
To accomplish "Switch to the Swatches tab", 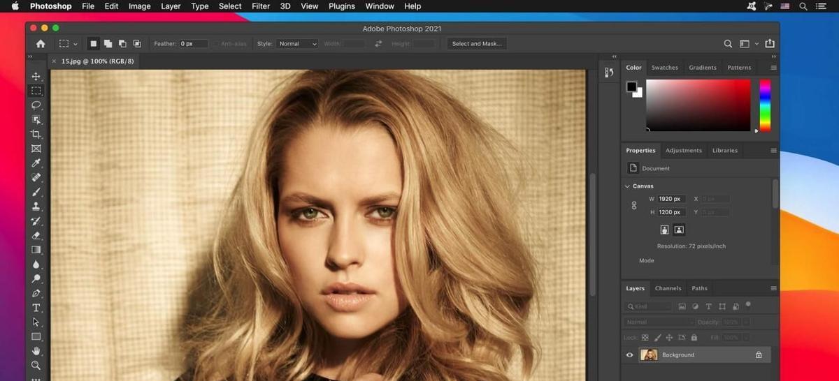I will point(664,68).
